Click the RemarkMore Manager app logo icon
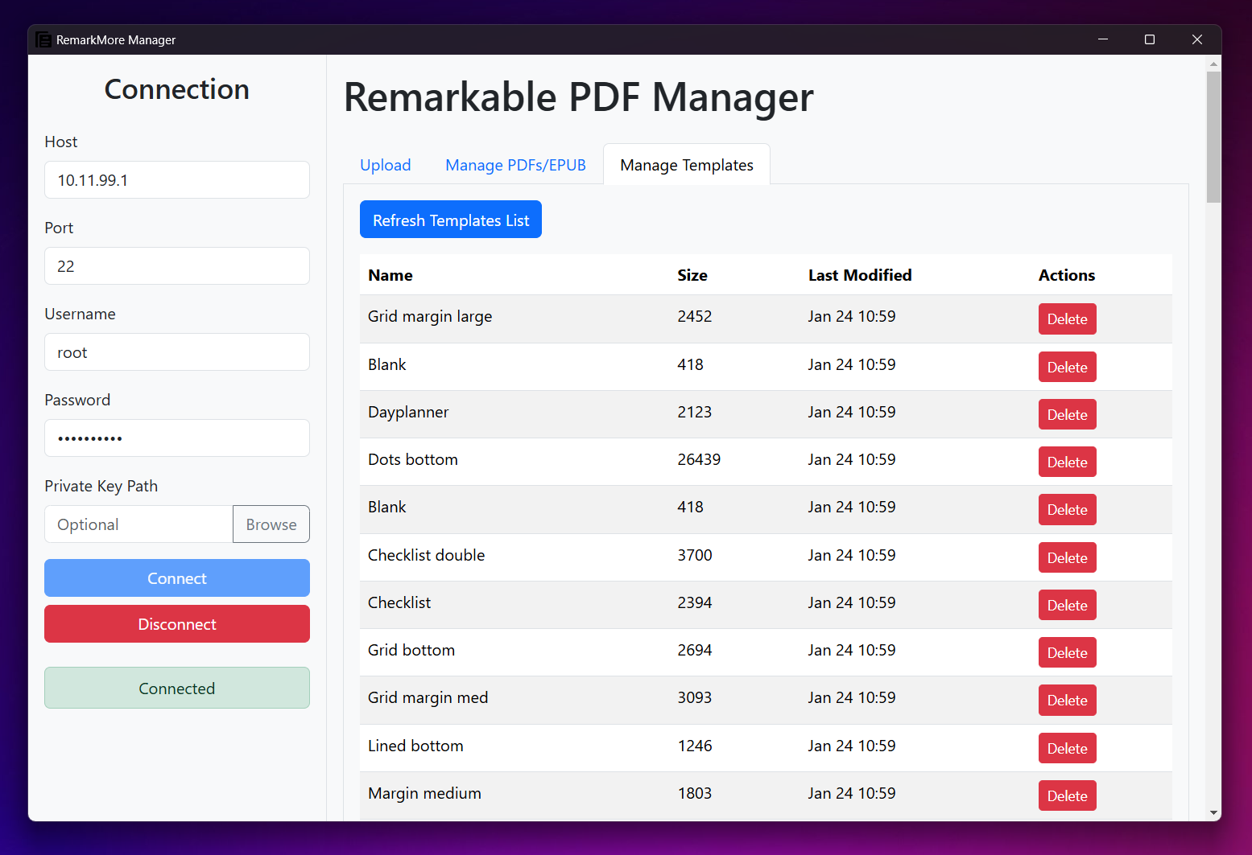1252x855 pixels. coord(43,39)
